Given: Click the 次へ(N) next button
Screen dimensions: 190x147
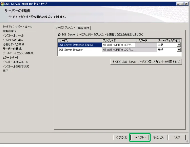Looking at the screenshot, I should [x=140, y=138].
